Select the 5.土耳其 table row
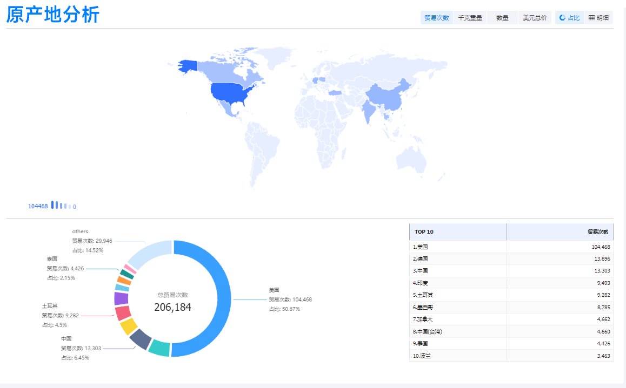The image size is (626, 388). tap(511, 295)
